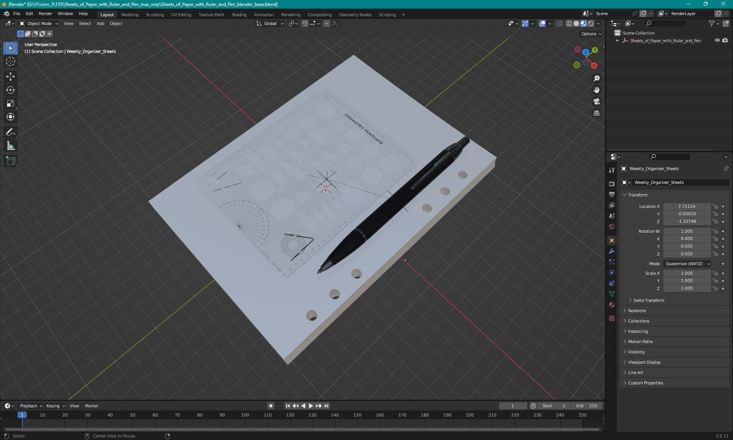The width and height of the screenshot is (733, 440).
Task: Activate the Move tool
Action: [11, 77]
